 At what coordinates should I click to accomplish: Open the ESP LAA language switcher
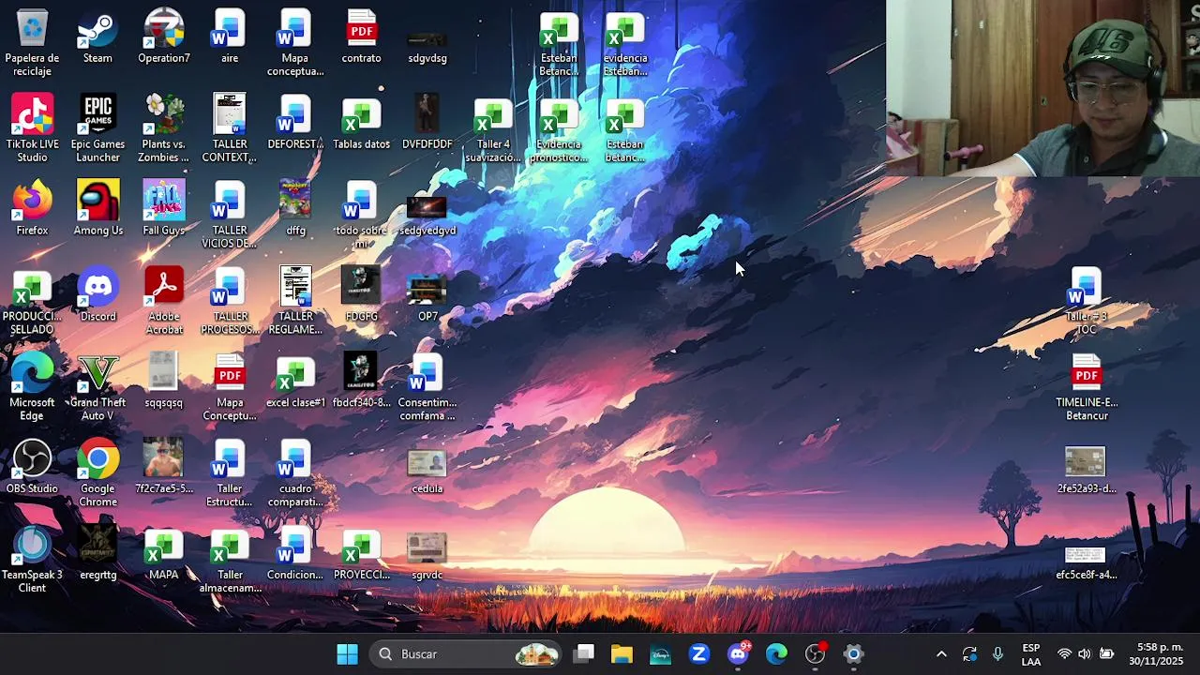(1031, 654)
